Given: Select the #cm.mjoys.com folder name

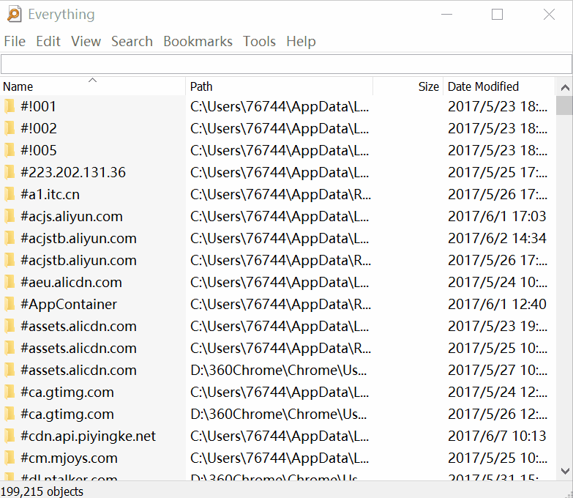Looking at the screenshot, I should coord(69,458).
